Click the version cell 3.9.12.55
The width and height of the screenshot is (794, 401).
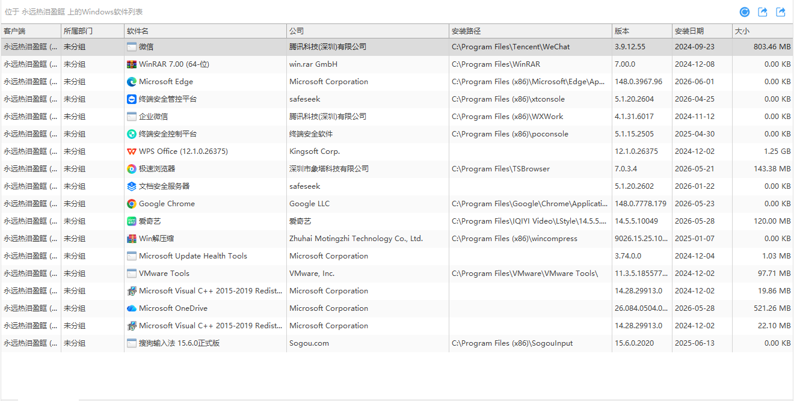click(630, 47)
